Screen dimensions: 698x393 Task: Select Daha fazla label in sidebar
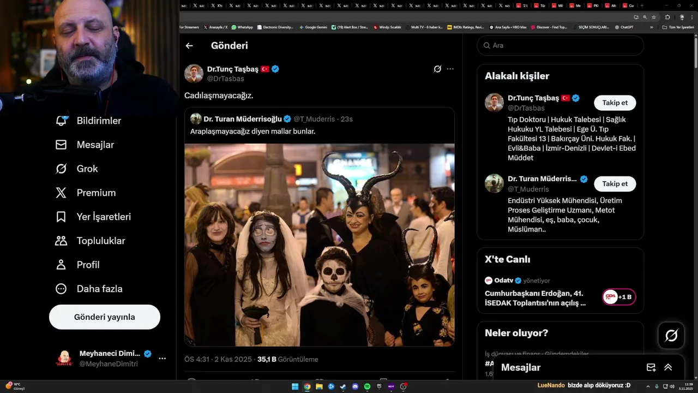click(99, 289)
